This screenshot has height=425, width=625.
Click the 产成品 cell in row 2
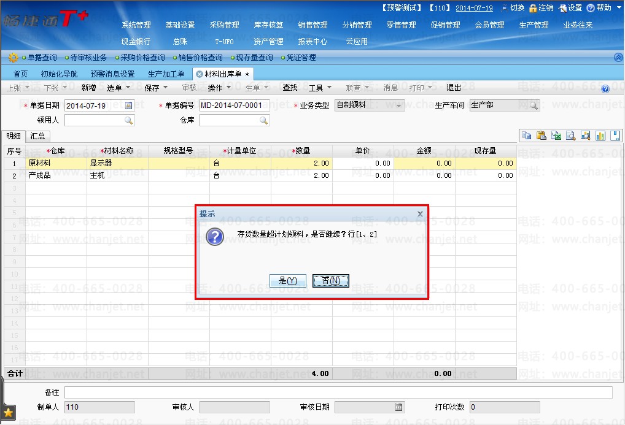pos(56,175)
